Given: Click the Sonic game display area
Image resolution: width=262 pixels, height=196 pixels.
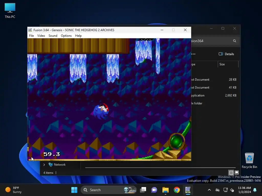Looking at the screenshot, I should 109,100.
